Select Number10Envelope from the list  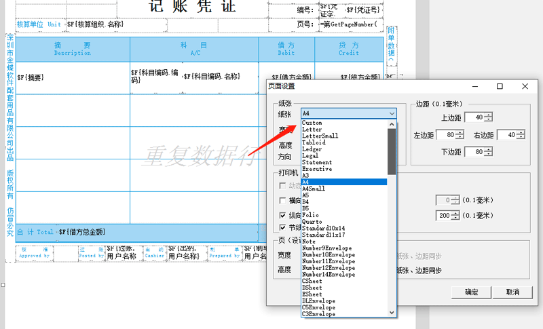[344, 254]
